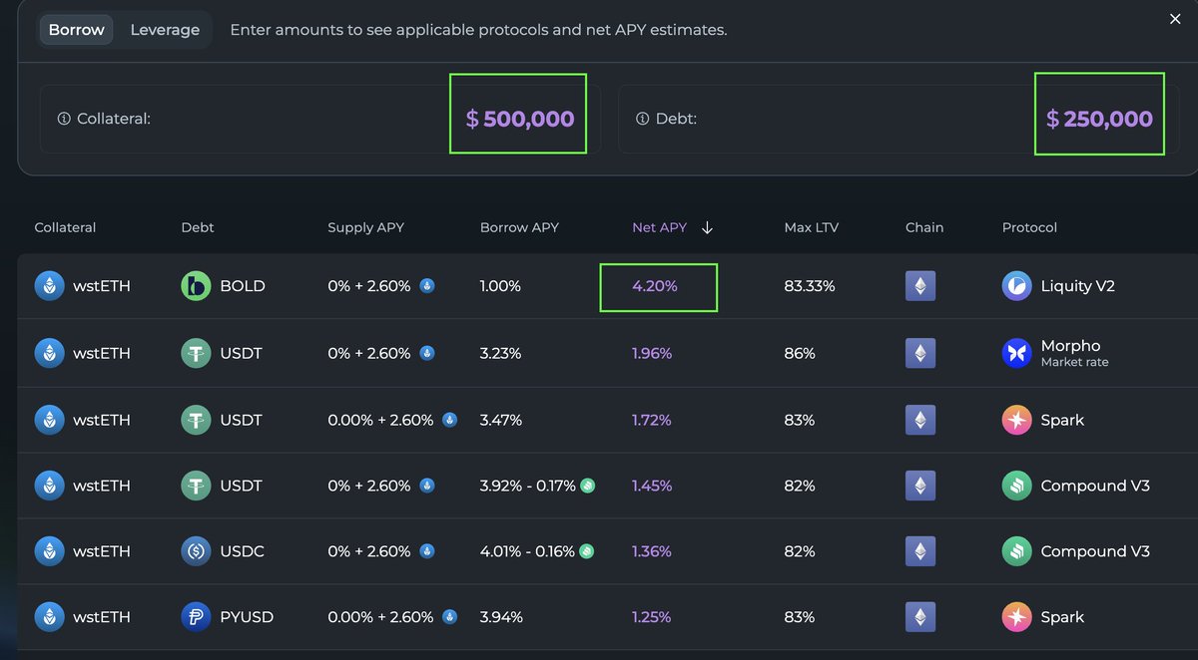The height and width of the screenshot is (660, 1198).
Task: Sort by Net APY column header
Action: (x=660, y=227)
